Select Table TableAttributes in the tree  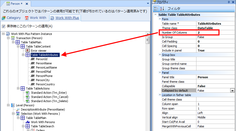click(x=45, y=55)
